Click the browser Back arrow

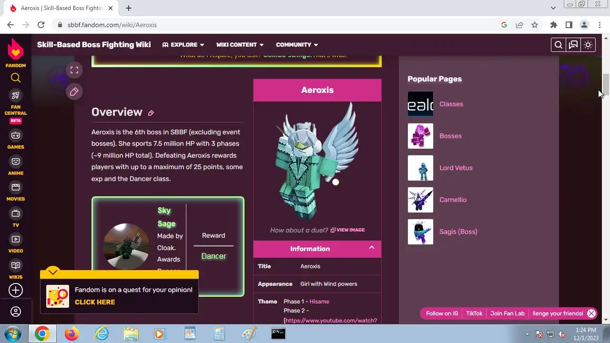10,25
